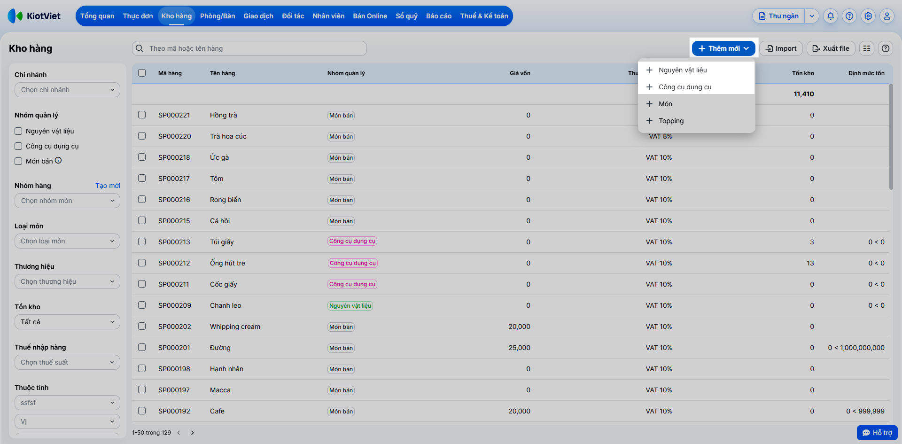
Task: Click the info icon next to Món bán
Action: click(58, 160)
